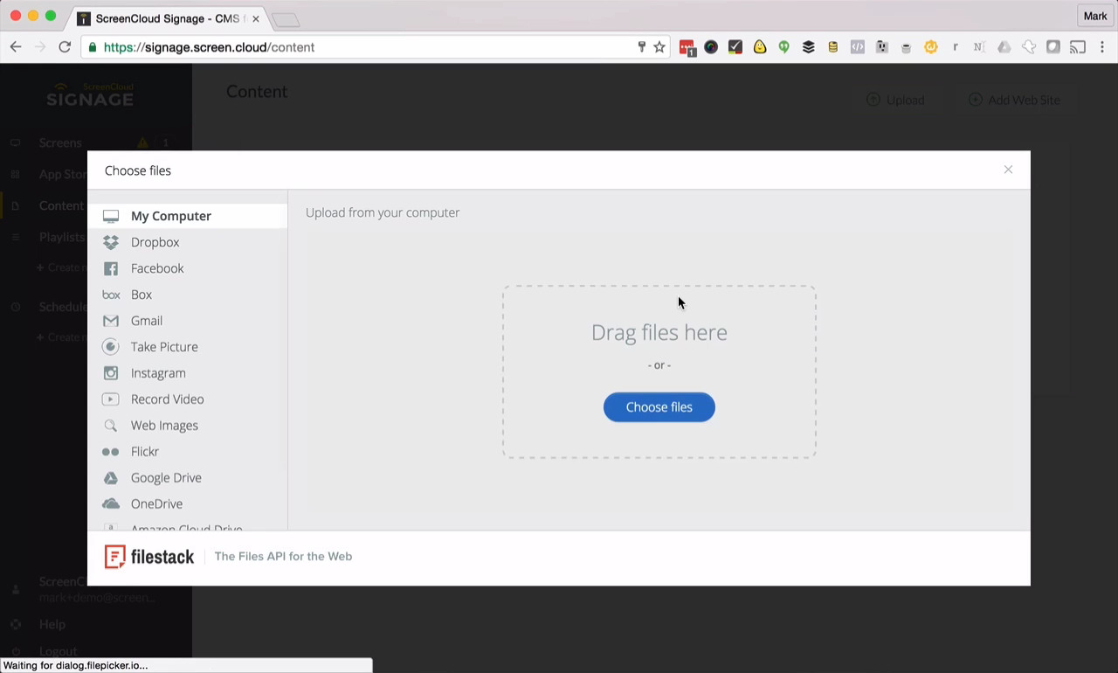Click the Drag files here drop zone

tap(659, 371)
